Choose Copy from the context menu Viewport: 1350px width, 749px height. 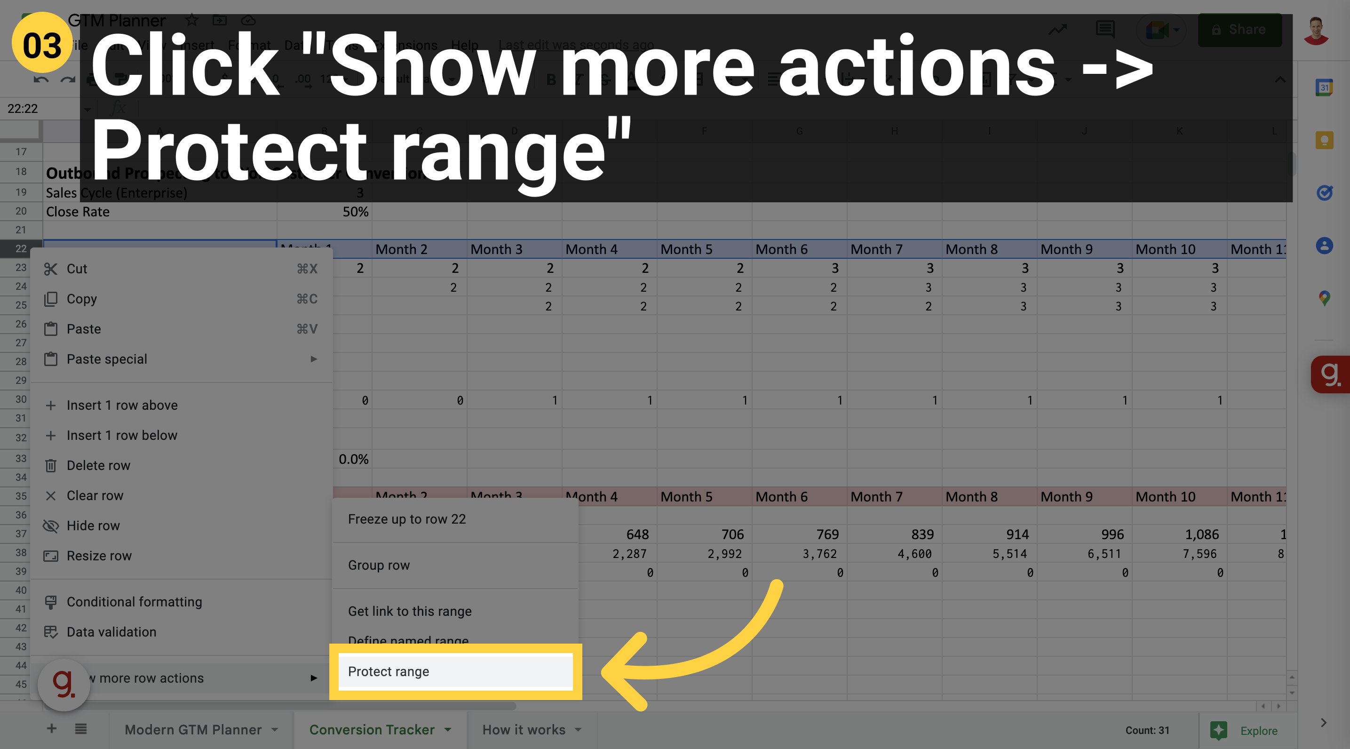181,299
